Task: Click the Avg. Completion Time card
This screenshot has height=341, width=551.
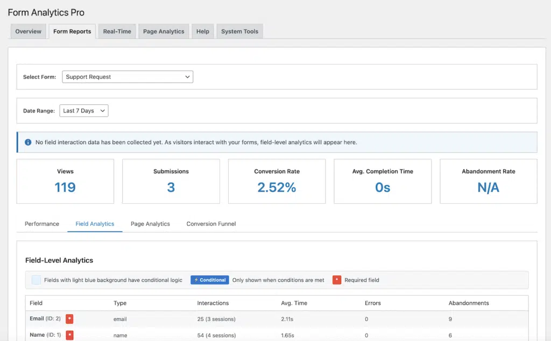Action: [x=383, y=181]
